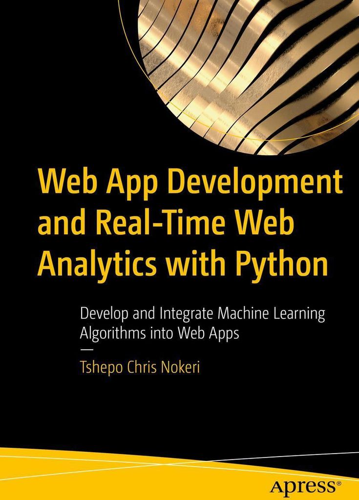Click the author name Tshepo Chris Nokeri
Image resolution: width=359 pixels, height=500 pixels.
coord(140,368)
